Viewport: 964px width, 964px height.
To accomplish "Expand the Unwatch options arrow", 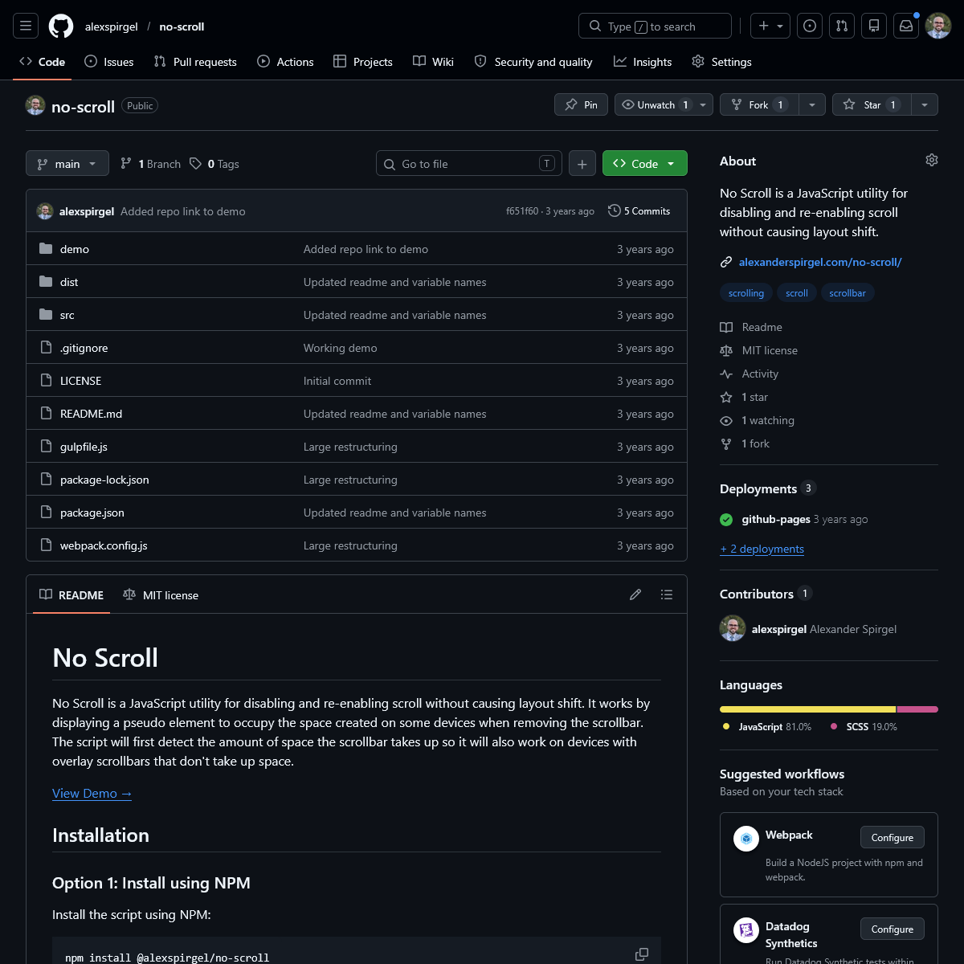I will [703, 104].
